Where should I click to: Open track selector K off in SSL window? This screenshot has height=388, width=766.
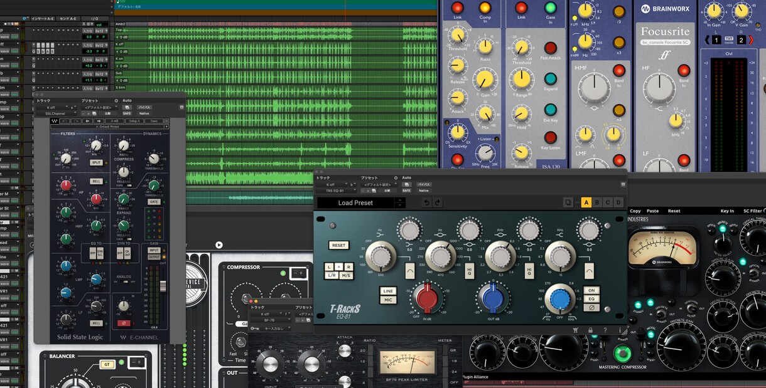53,107
